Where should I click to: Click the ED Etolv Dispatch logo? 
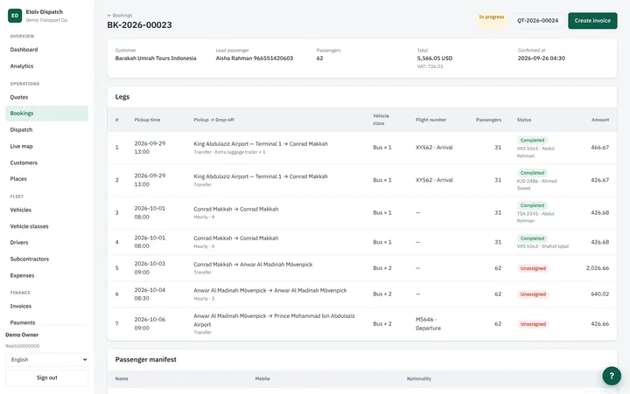[x=15, y=16]
